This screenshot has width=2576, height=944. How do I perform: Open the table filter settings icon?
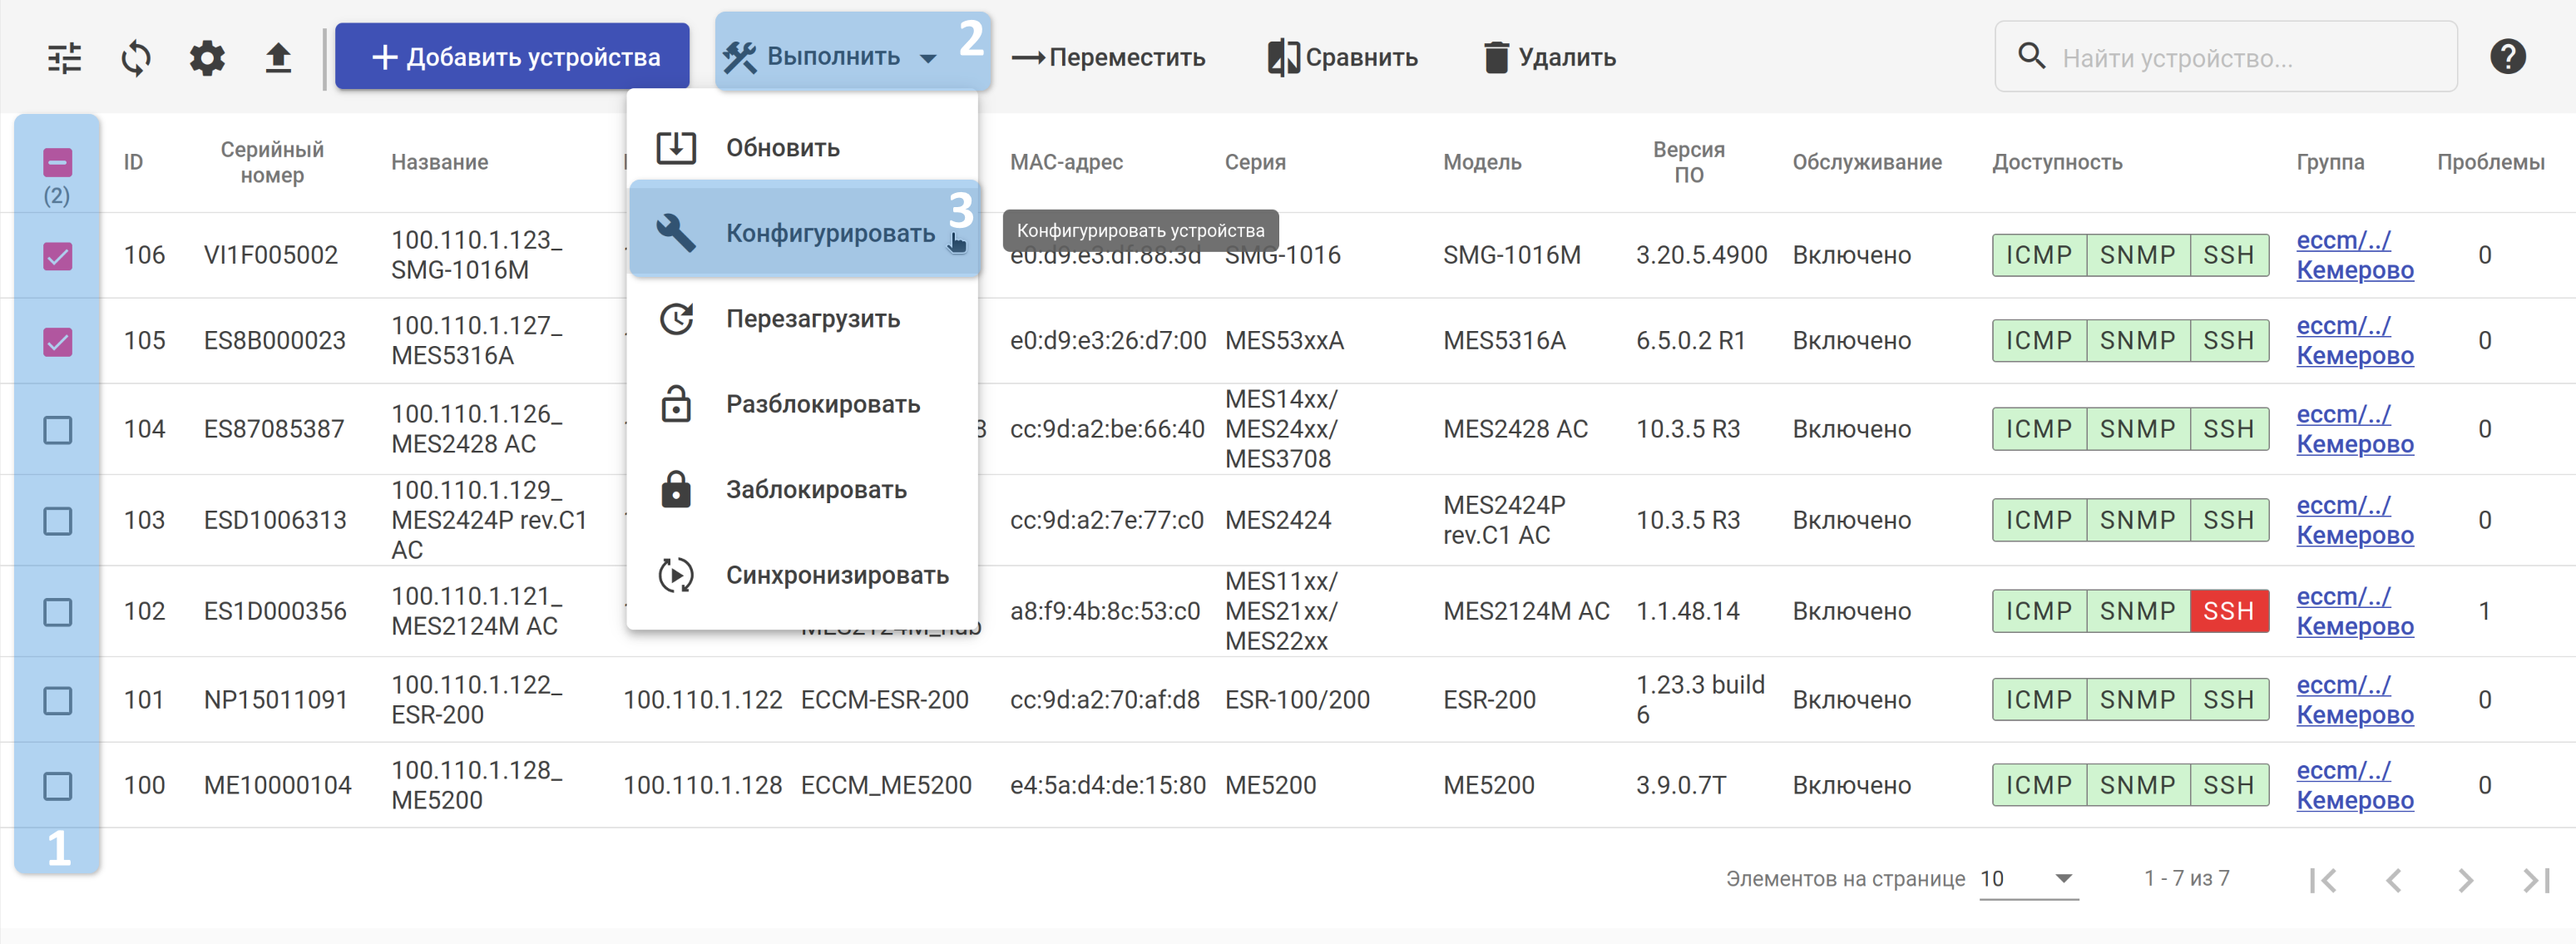(65, 58)
